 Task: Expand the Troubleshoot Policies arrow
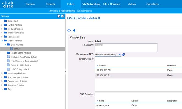tap(2, 77)
